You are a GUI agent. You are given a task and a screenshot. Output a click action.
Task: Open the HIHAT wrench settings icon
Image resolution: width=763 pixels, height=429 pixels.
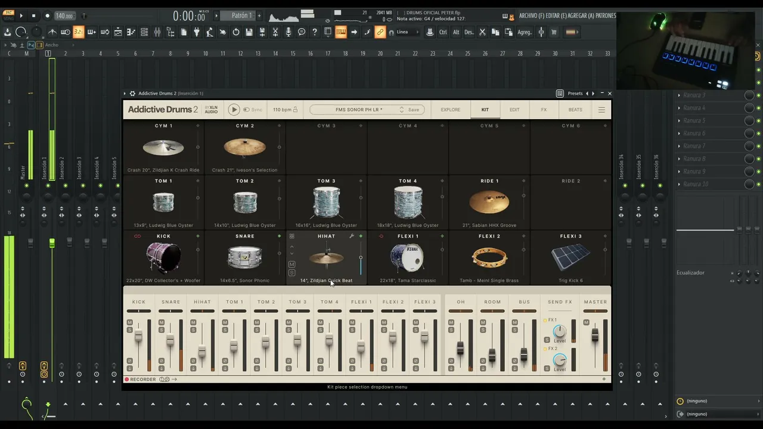[352, 236]
